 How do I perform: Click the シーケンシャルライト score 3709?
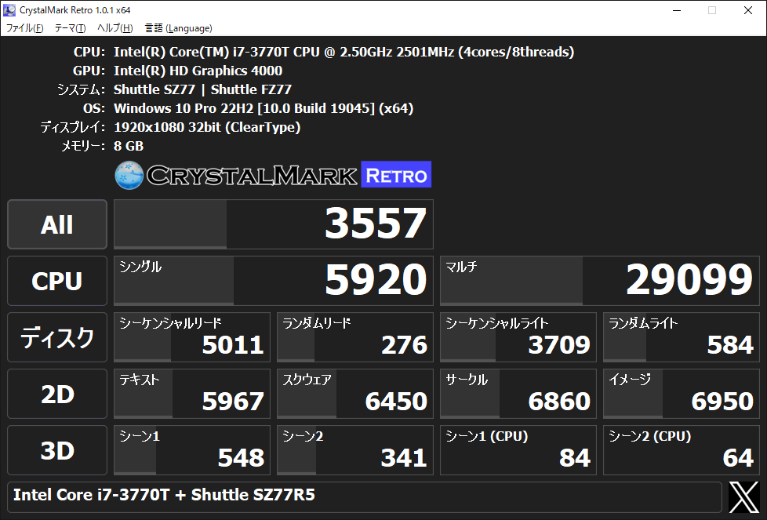[518, 337]
